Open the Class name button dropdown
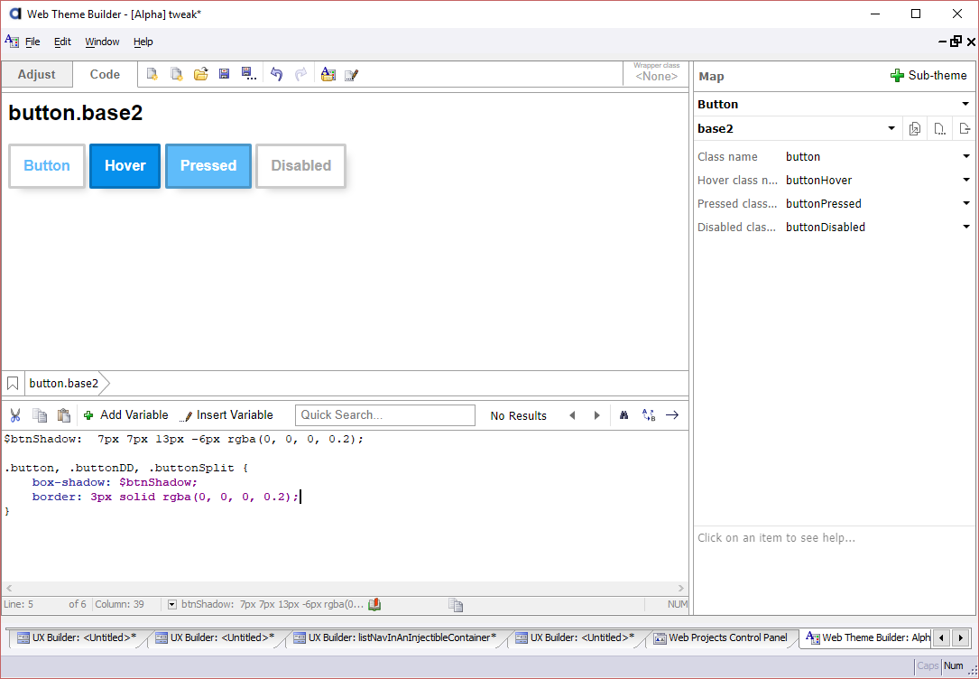Screen dimensions: 979x679 (x=965, y=157)
